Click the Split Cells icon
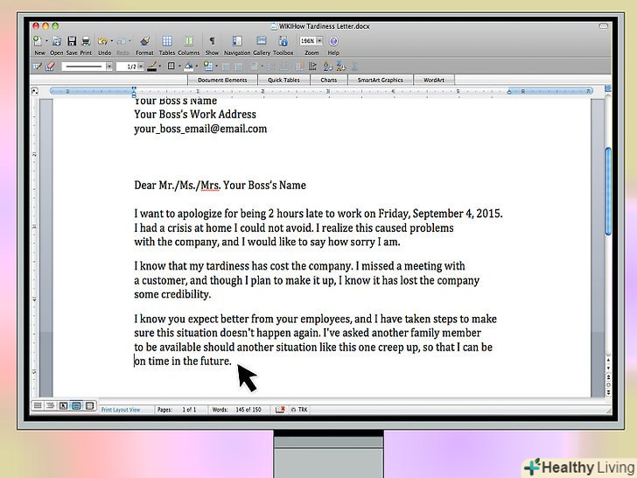 tap(239, 67)
